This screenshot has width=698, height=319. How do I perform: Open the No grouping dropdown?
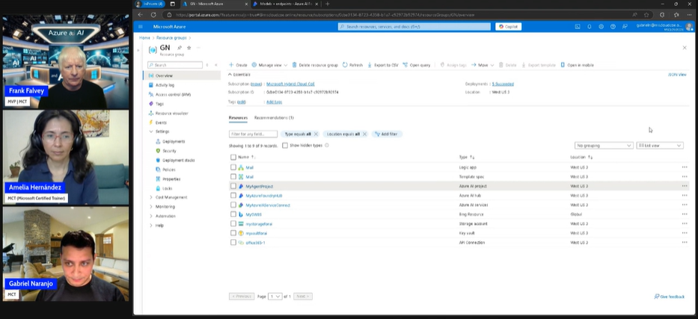tap(603, 145)
